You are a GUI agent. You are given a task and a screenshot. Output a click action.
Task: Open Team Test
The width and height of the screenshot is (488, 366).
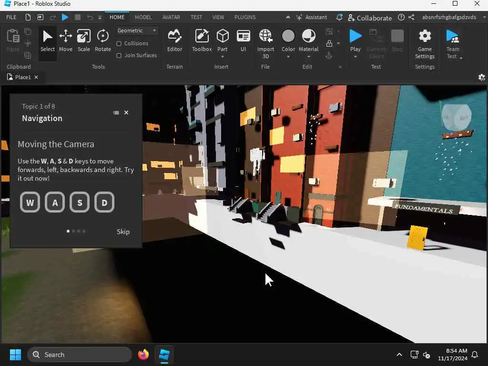point(453,43)
